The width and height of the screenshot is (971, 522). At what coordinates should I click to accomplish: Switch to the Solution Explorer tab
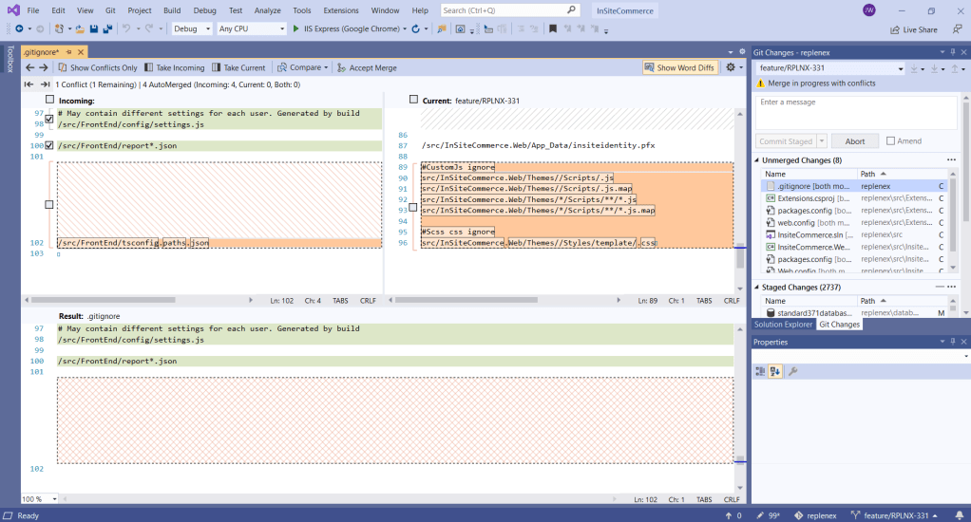click(x=784, y=325)
